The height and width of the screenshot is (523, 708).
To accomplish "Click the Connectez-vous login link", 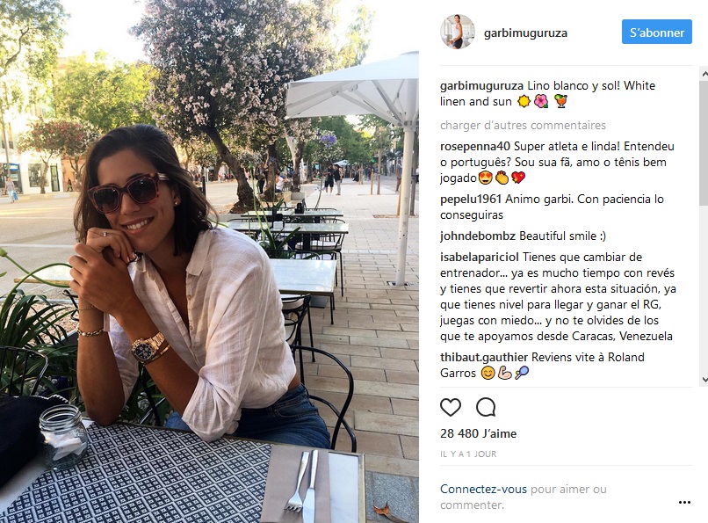I will (483, 489).
